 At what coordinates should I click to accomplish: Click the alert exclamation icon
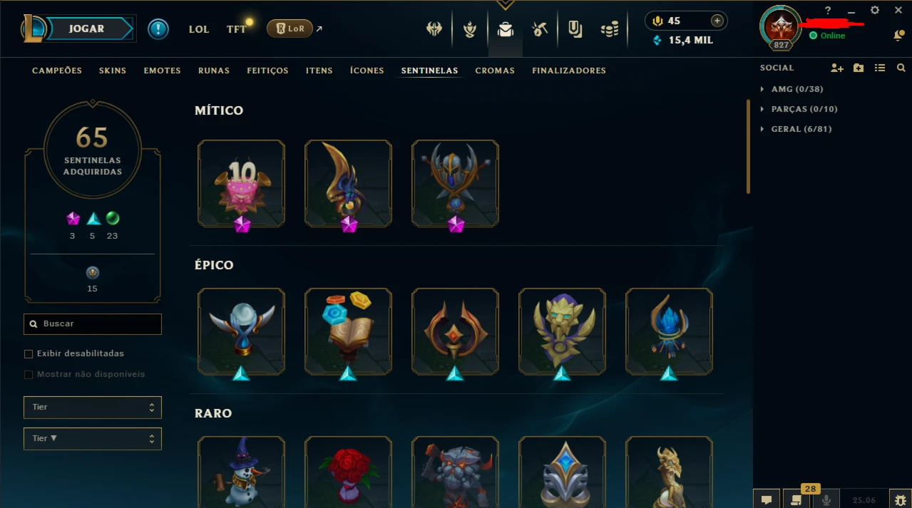coord(158,29)
